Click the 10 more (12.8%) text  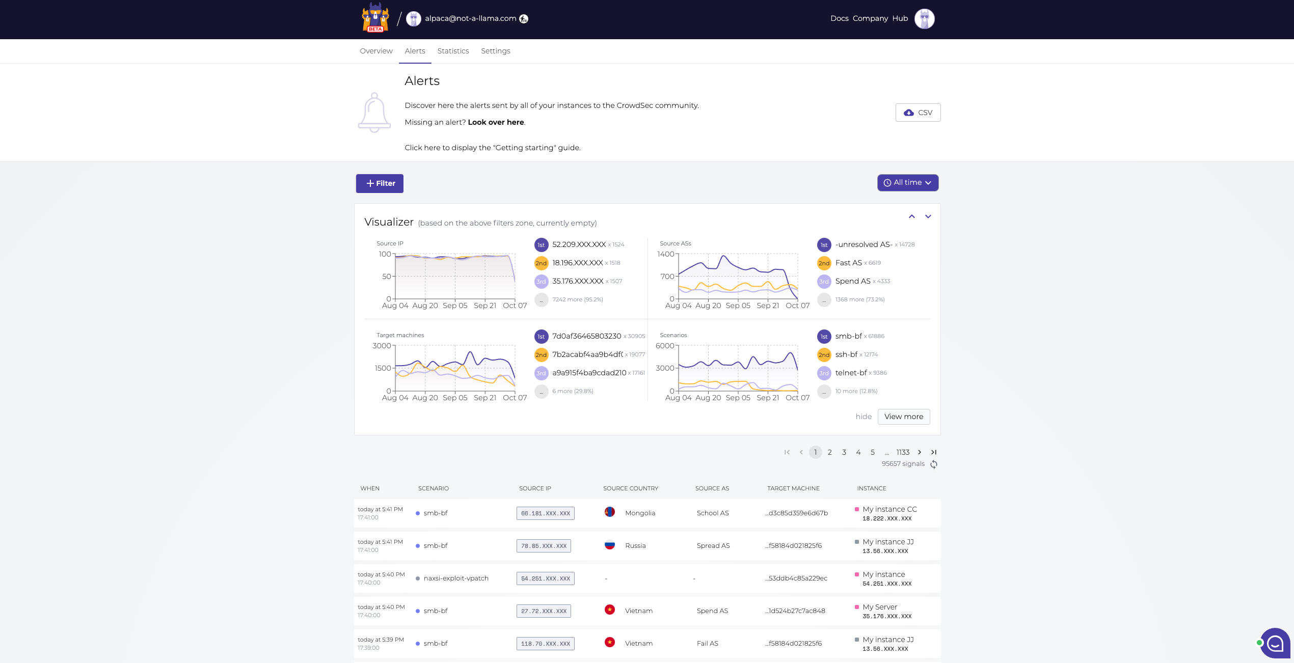856,392
